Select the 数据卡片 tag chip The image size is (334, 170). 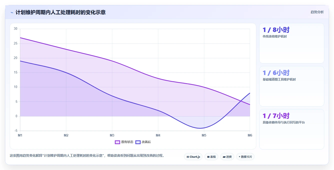pyautogui.click(x=245, y=157)
